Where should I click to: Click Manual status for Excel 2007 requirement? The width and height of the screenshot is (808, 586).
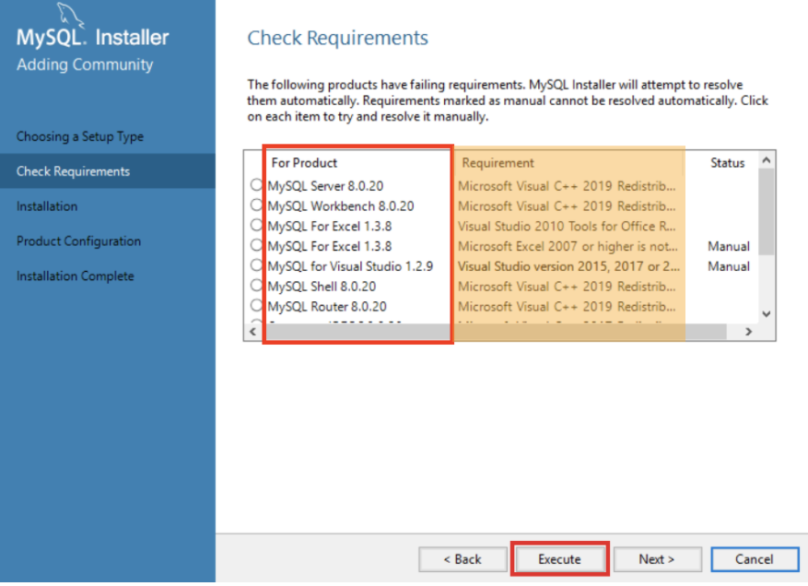click(x=729, y=246)
